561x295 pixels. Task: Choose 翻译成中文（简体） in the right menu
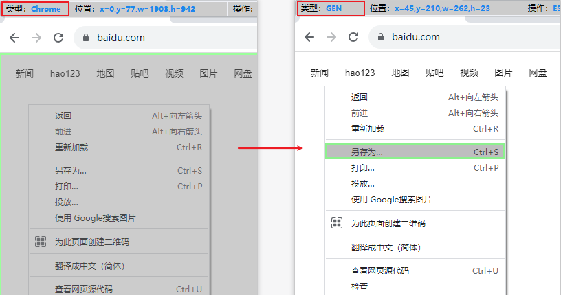click(x=386, y=247)
